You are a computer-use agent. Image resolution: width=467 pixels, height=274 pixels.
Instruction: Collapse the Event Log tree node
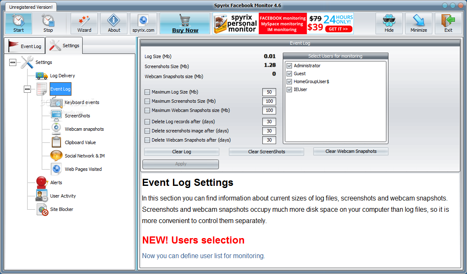coord(28,89)
